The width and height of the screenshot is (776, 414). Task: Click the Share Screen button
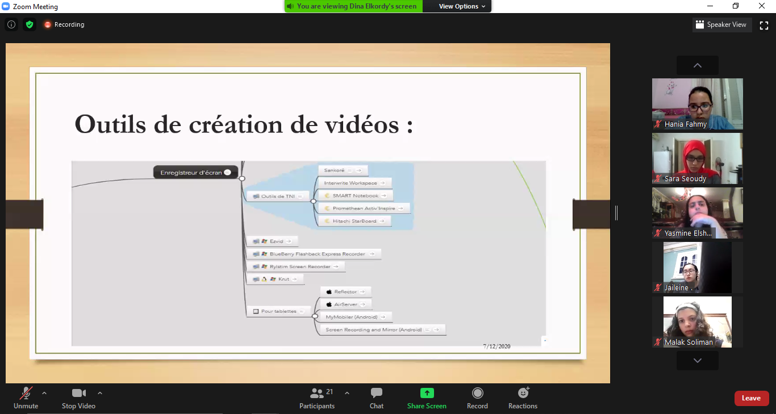pyautogui.click(x=427, y=398)
